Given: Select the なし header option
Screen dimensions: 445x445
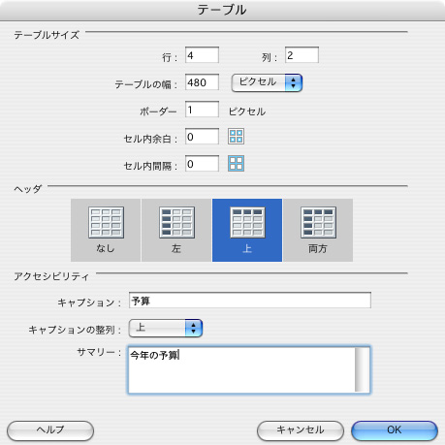Looking at the screenshot, I should (106, 230).
